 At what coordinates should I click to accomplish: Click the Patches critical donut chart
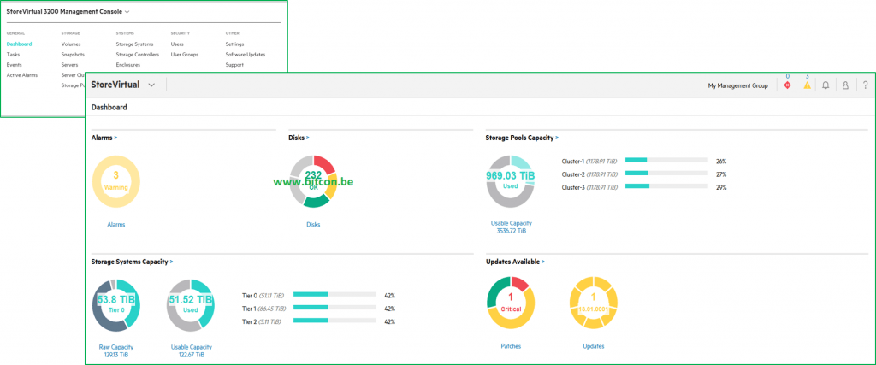tap(511, 304)
